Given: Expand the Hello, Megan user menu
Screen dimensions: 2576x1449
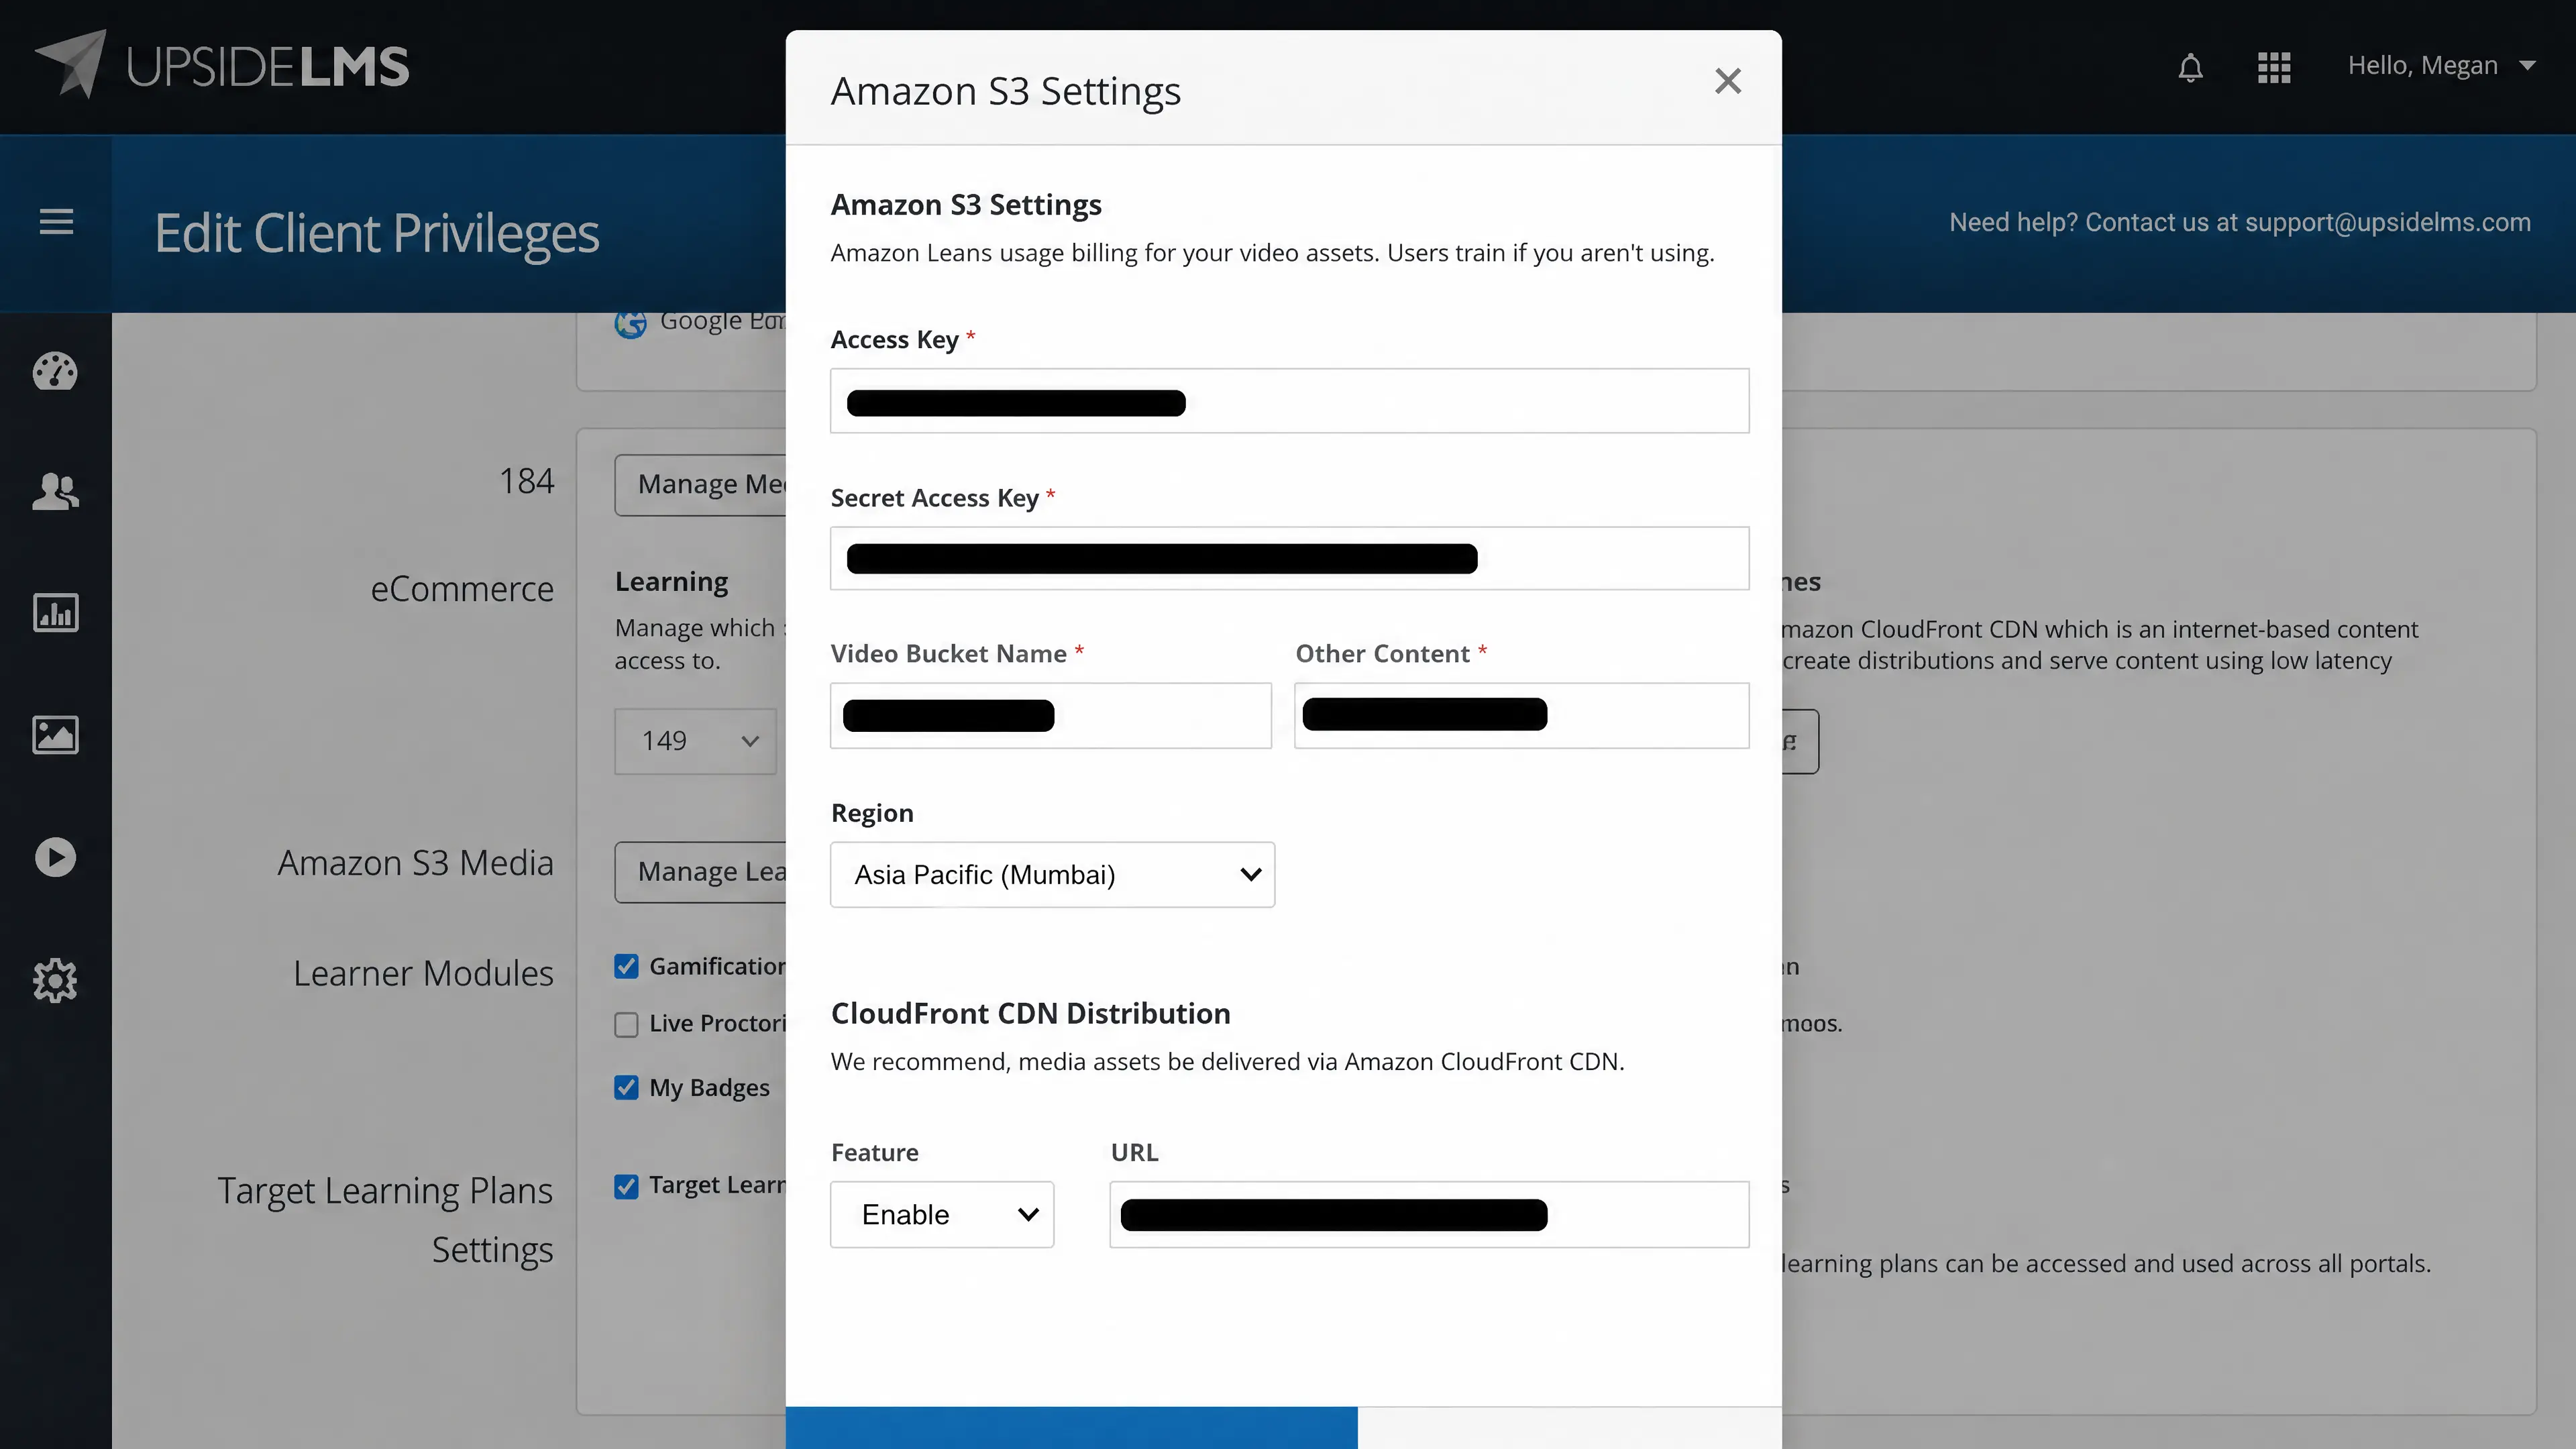Looking at the screenshot, I should pos(2441,66).
